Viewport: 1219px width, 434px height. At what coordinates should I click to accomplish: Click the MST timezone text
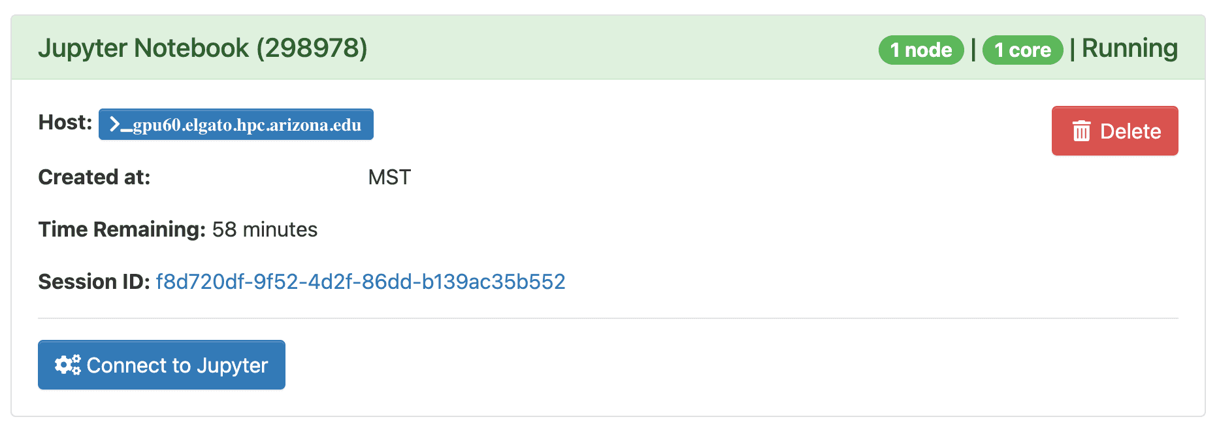click(389, 177)
